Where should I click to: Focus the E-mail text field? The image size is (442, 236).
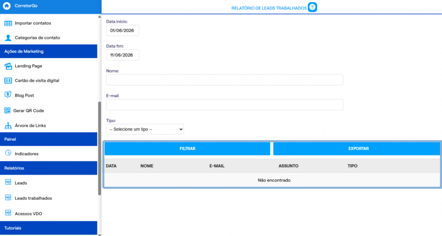[x=224, y=104]
